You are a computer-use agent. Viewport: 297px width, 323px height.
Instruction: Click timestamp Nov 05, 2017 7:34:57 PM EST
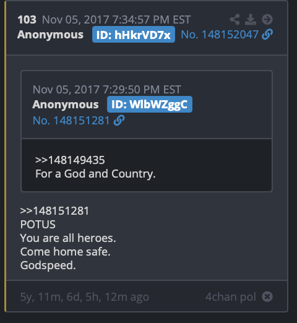pos(116,20)
